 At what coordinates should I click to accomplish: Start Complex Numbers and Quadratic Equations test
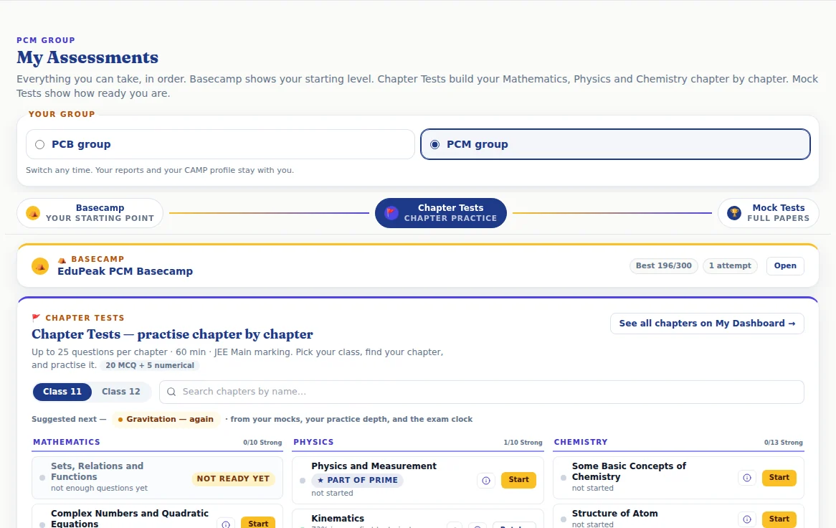click(258, 523)
